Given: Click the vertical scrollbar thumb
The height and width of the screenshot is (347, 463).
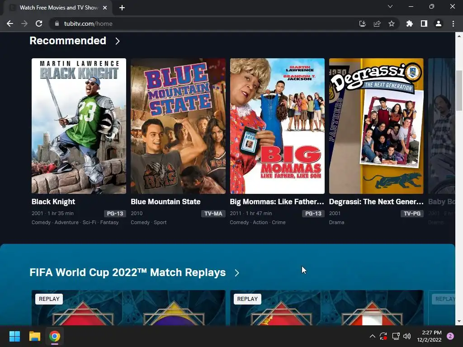Looking at the screenshot, I should click(x=459, y=90).
